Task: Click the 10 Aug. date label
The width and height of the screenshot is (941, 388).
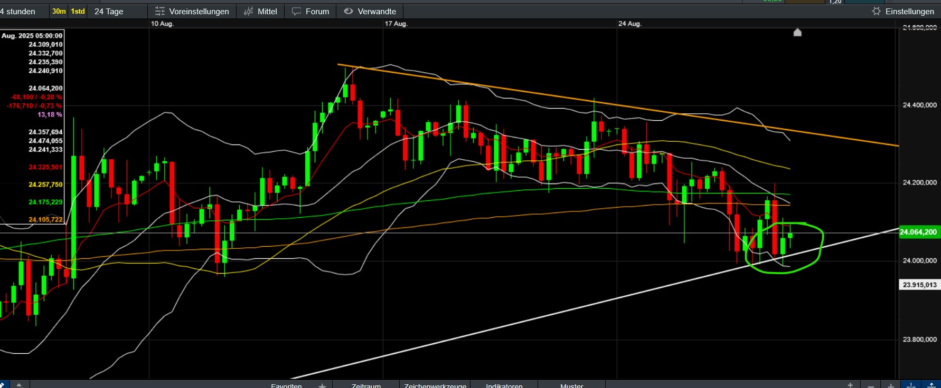Action: (x=162, y=24)
